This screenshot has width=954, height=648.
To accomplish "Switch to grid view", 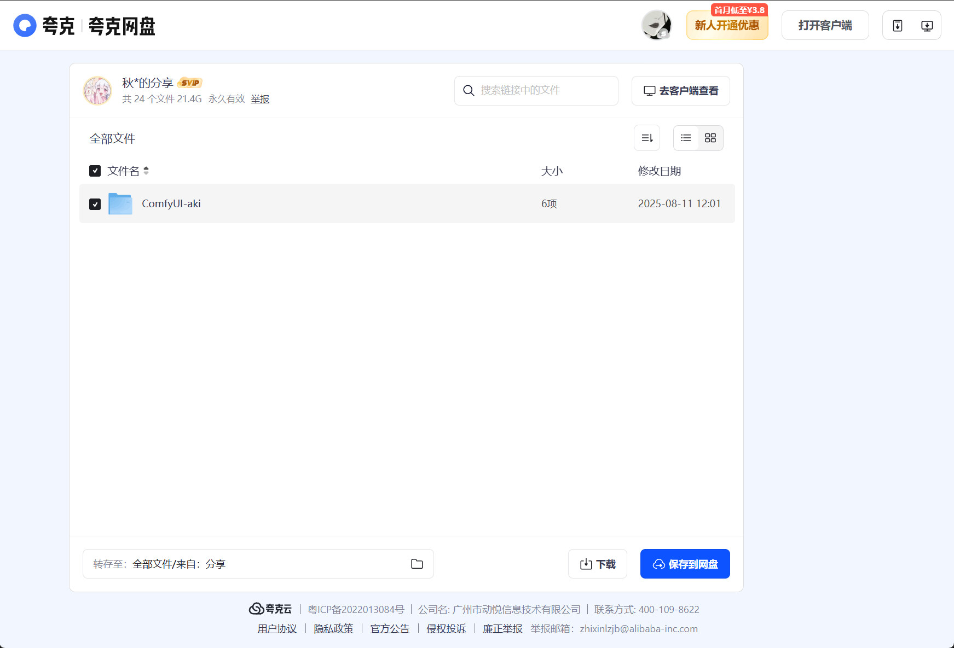I will click(x=710, y=138).
